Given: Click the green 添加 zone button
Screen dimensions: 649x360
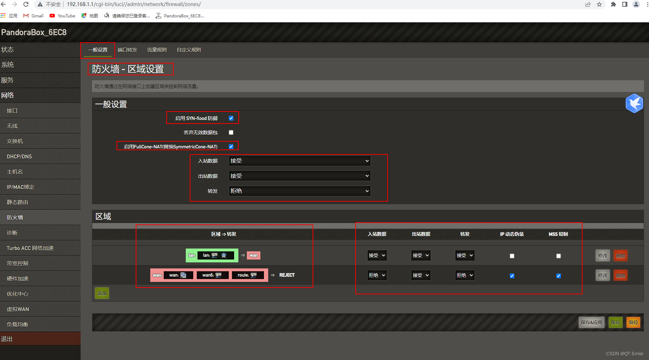Looking at the screenshot, I should point(102,293).
